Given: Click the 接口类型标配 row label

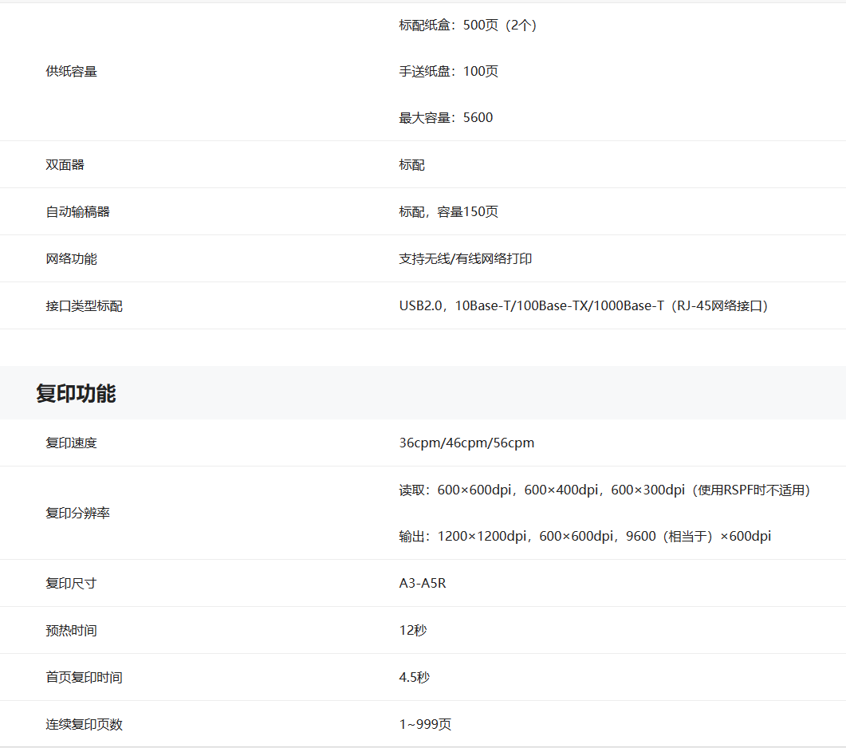Looking at the screenshot, I should pos(85,306).
